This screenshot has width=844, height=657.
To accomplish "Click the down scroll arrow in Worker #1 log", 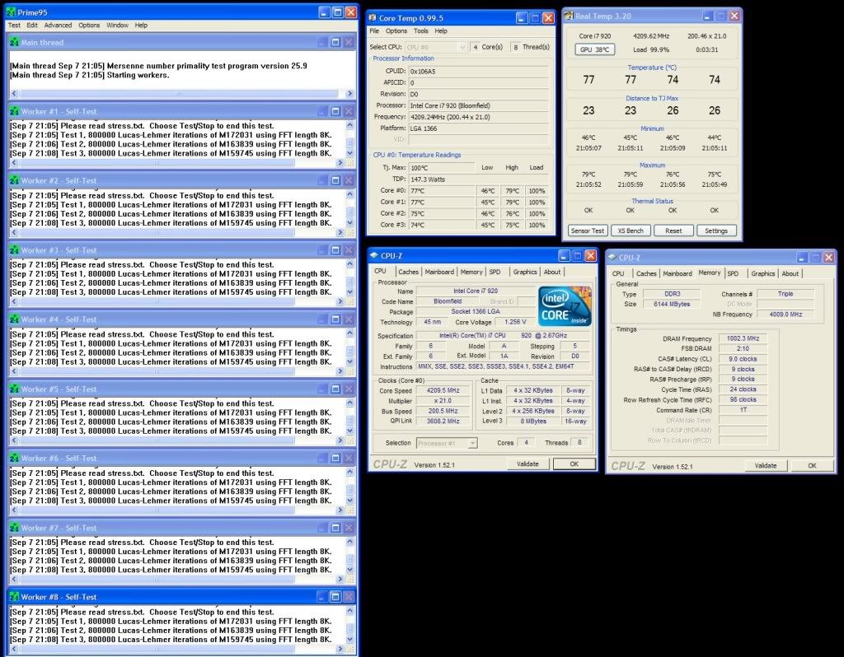I will point(349,154).
